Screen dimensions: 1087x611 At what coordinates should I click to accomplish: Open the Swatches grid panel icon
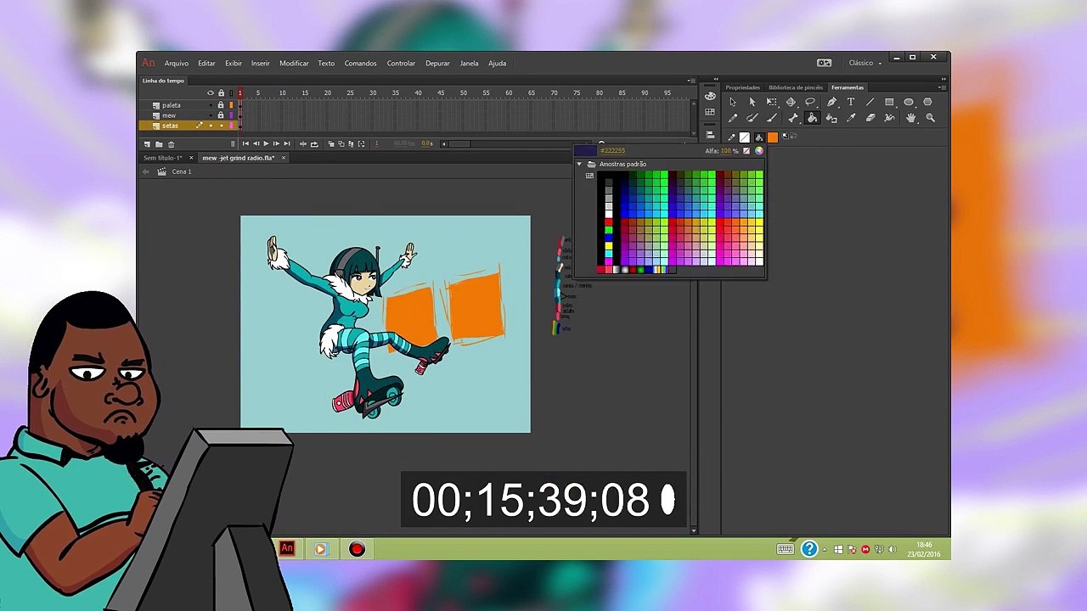point(710,112)
